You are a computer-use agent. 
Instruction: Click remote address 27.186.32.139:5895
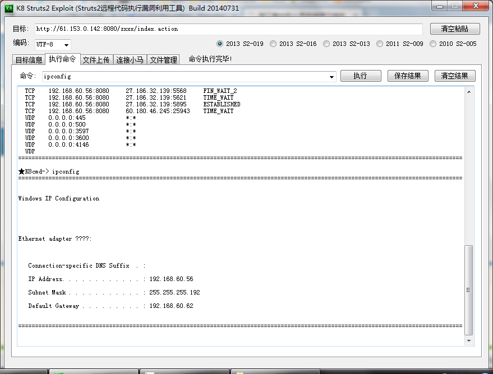156,104
